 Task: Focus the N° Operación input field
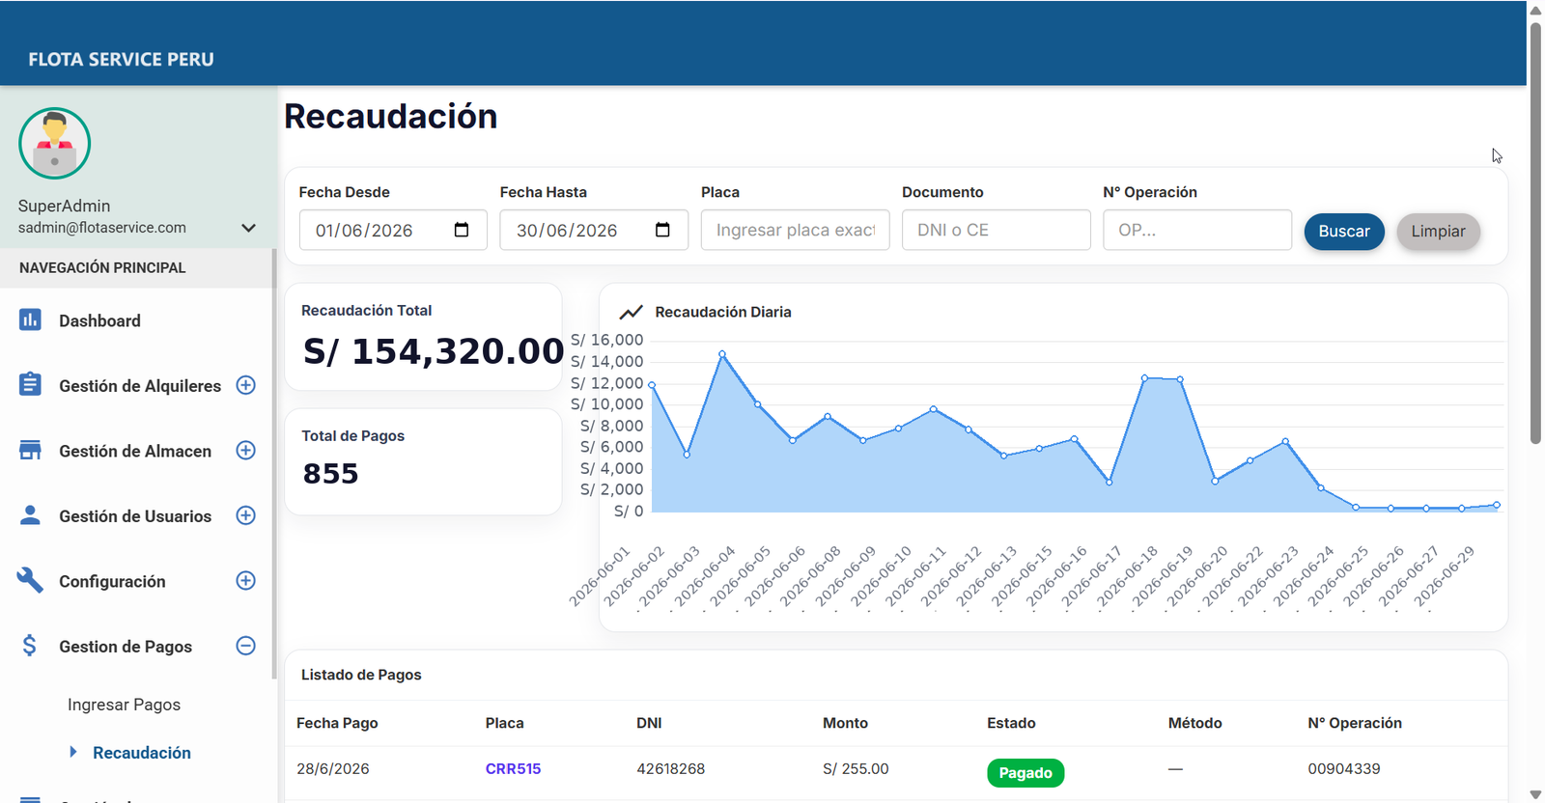pyautogui.click(x=1197, y=230)
